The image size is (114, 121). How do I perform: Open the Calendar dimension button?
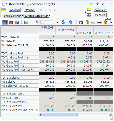[101, 10]
